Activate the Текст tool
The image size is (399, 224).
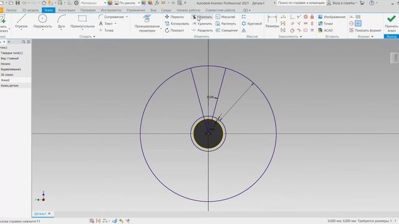(106, 24)
